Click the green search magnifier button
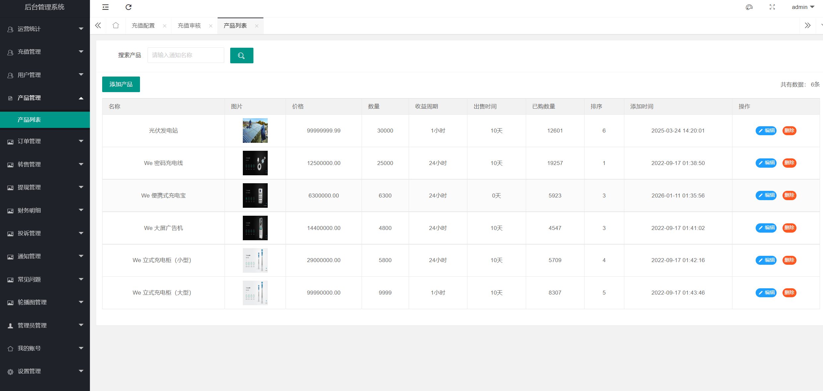823x391 pixels. (241, 55)
